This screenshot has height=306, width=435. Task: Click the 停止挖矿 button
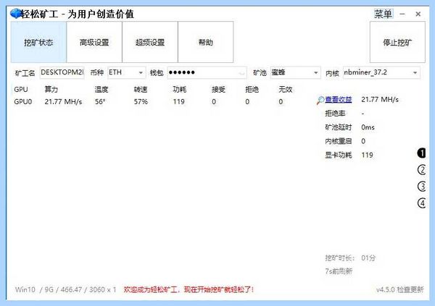(397, 42)
